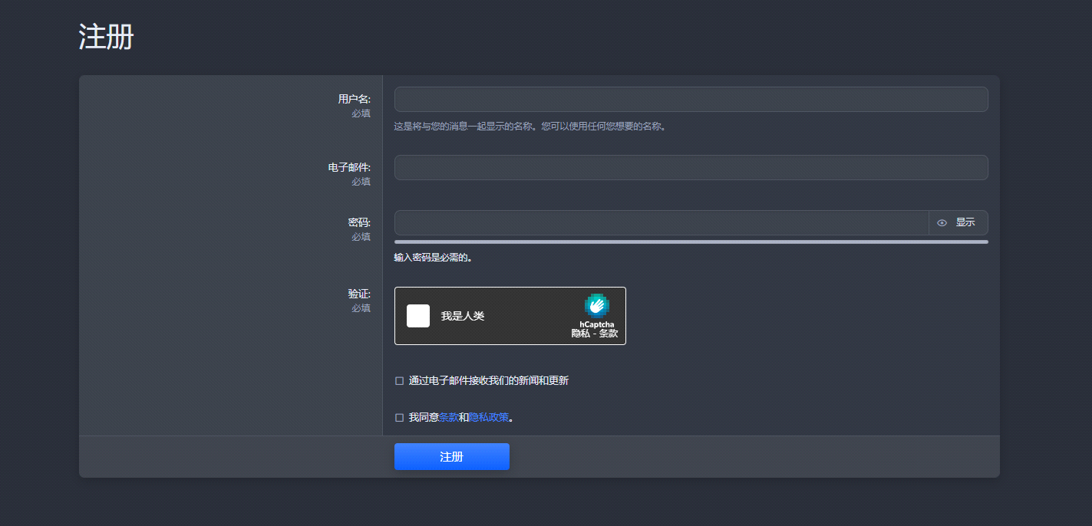Click the 电子邮件 input field
Image resolution: width=1092 pixels, height=526 pixels.
[x=689, y=167]
